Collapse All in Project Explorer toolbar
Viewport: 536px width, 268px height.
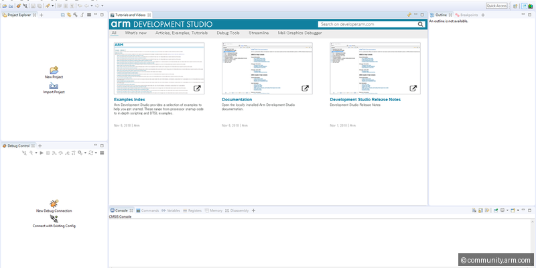[63, 15]
